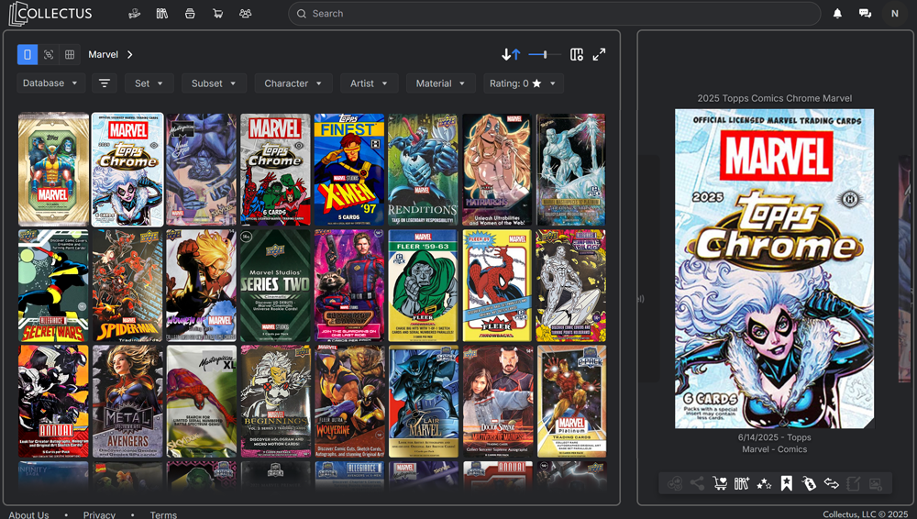
Task: Open the Material filter dropdown
Action: (441, 83)
